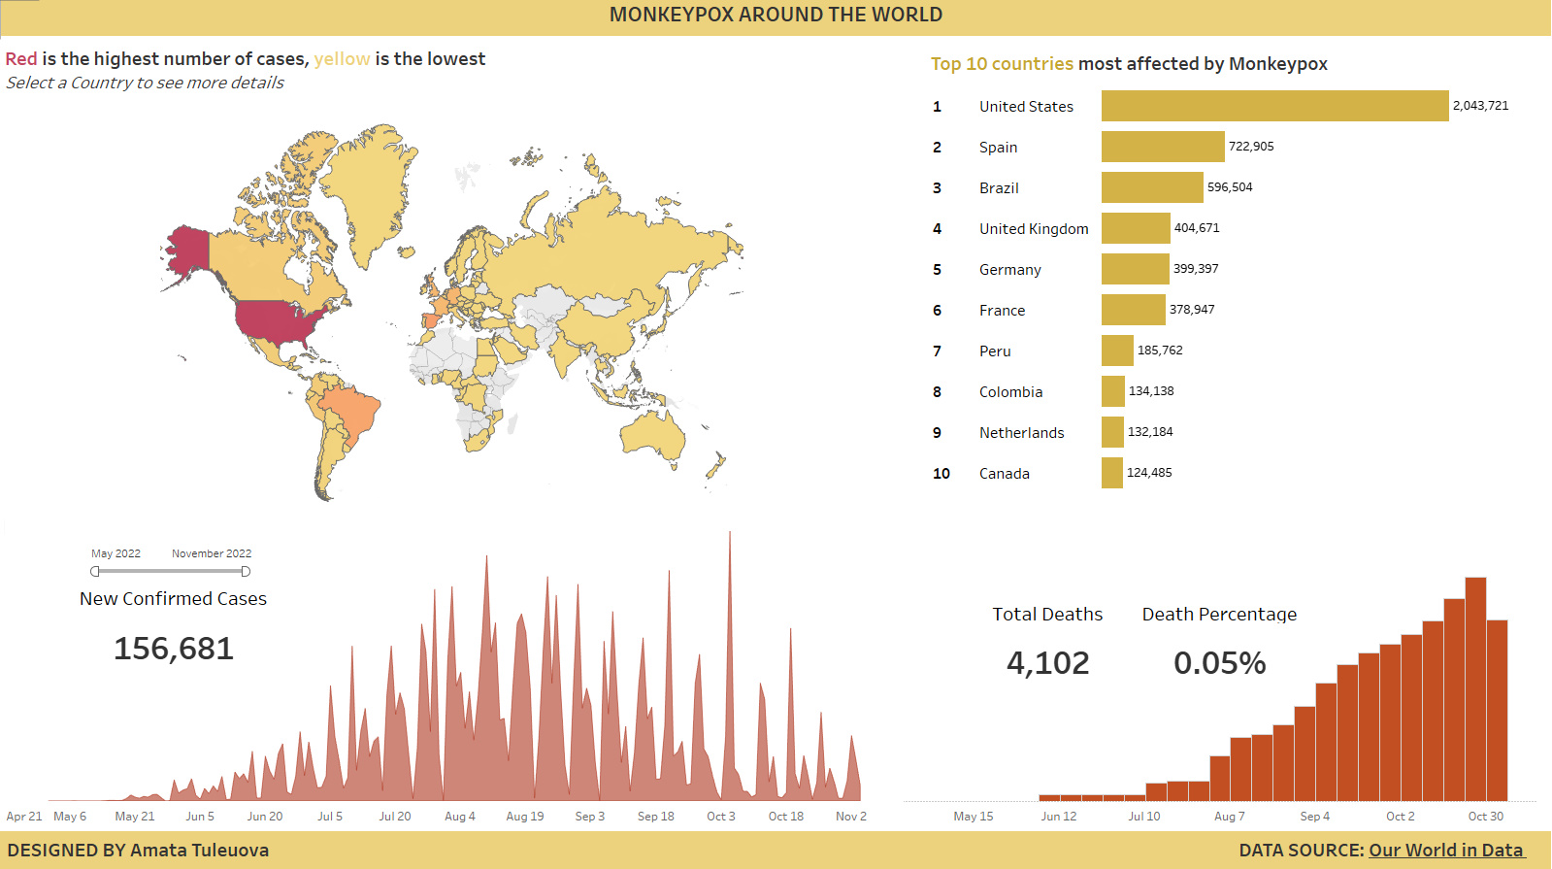This screenshot has height=869, width=1552.
Task: Select the France bar in Top 10
Action: (1133, 310)
